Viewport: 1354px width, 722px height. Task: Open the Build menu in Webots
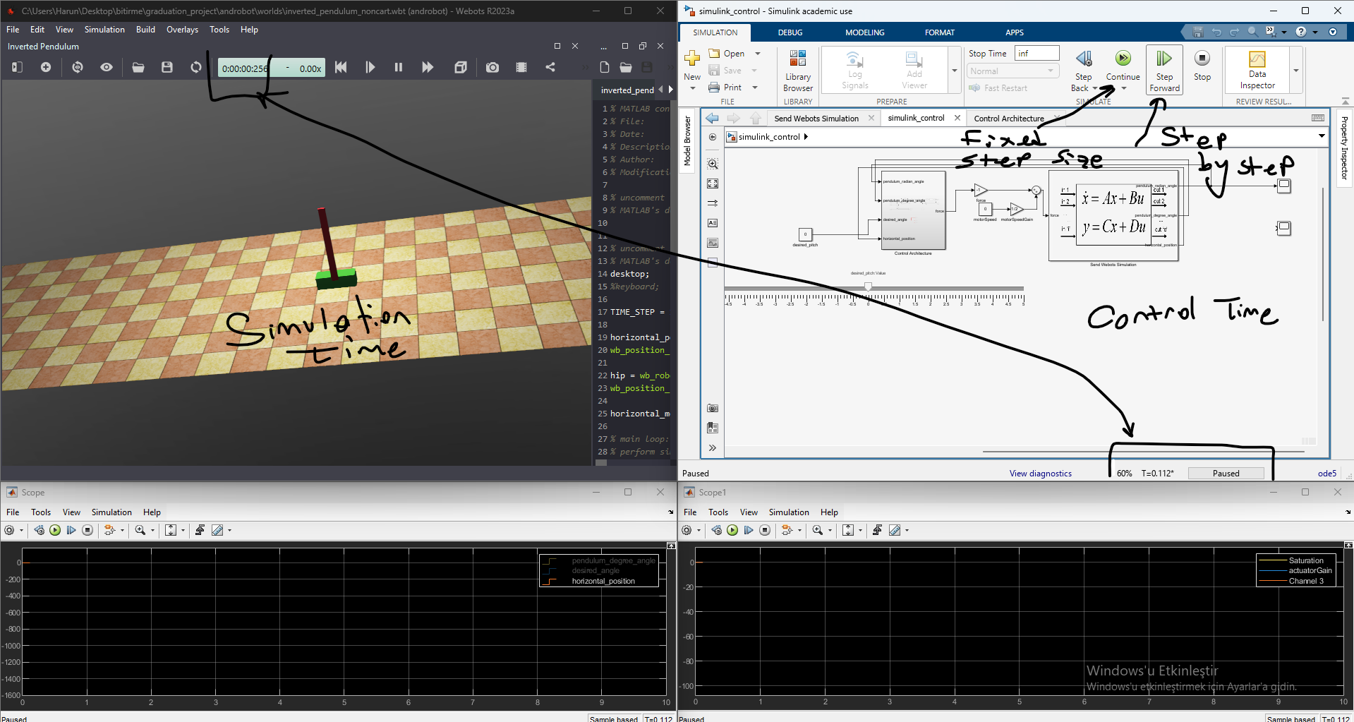[145, 30]
